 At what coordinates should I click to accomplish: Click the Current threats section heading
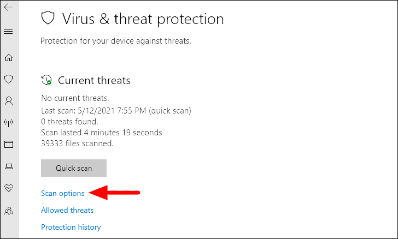click(x=94, y=81)
